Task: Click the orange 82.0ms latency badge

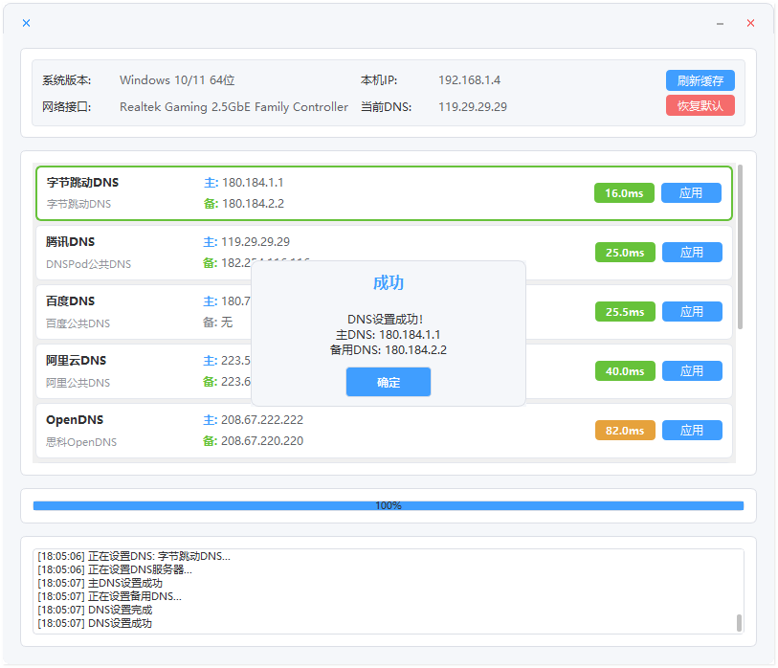Action: click(x=624, y=431)
